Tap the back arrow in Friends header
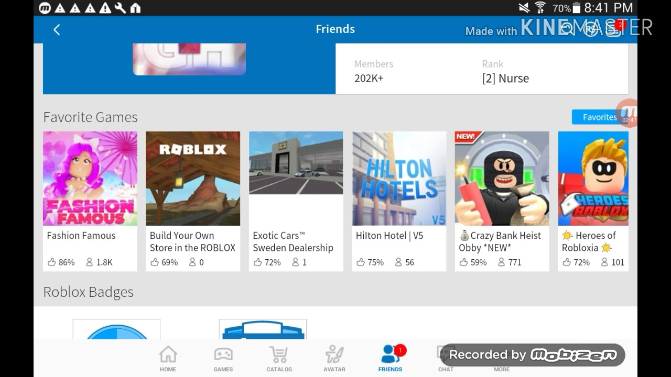This screenshot has width=671, height=377. click(57, 30)
